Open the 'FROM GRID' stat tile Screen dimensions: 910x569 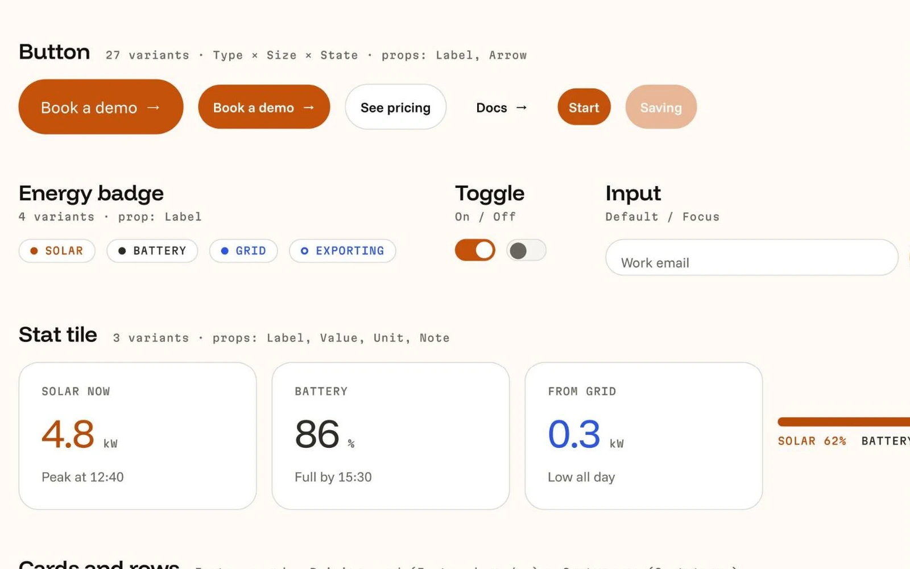pyautogui.click(x=644, y=436)
